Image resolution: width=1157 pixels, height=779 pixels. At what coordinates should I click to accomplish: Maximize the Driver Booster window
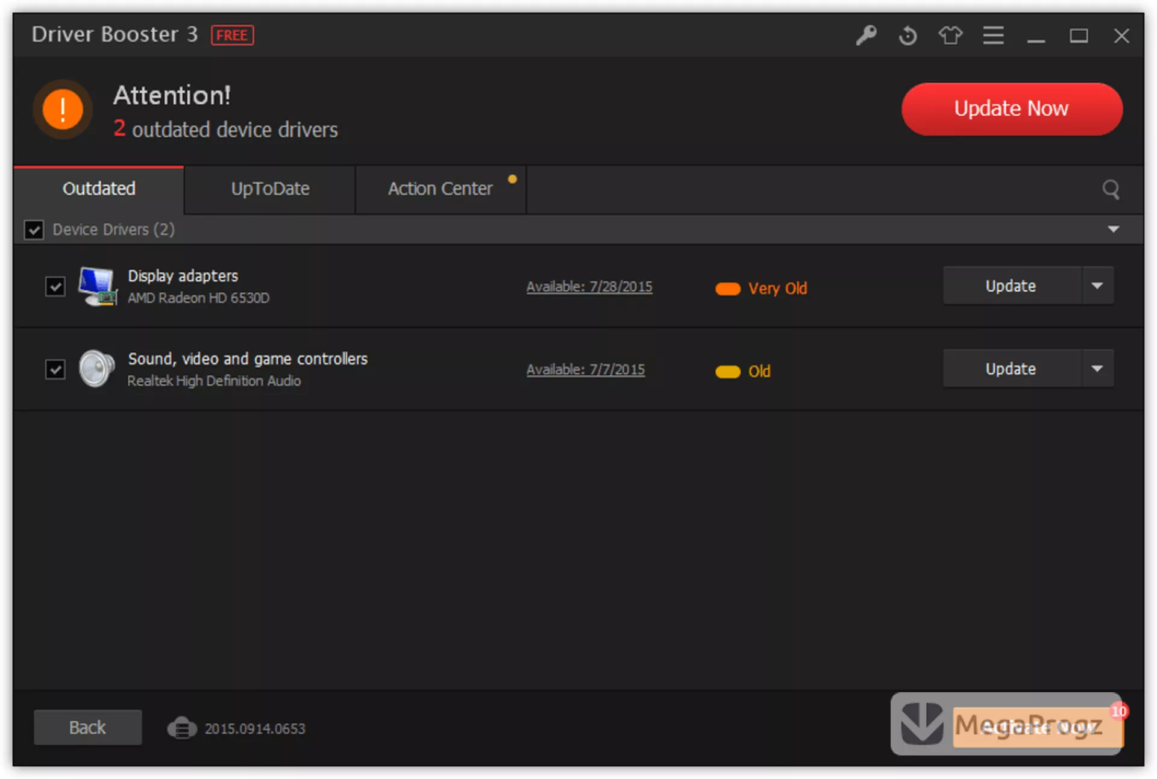pos(1079,36)
